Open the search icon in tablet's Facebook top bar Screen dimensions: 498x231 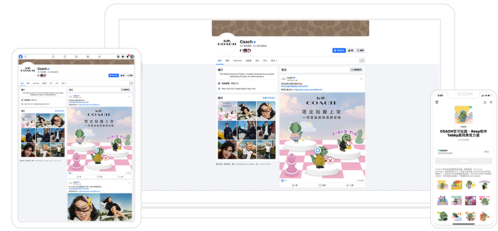click(x=25, y=57)
